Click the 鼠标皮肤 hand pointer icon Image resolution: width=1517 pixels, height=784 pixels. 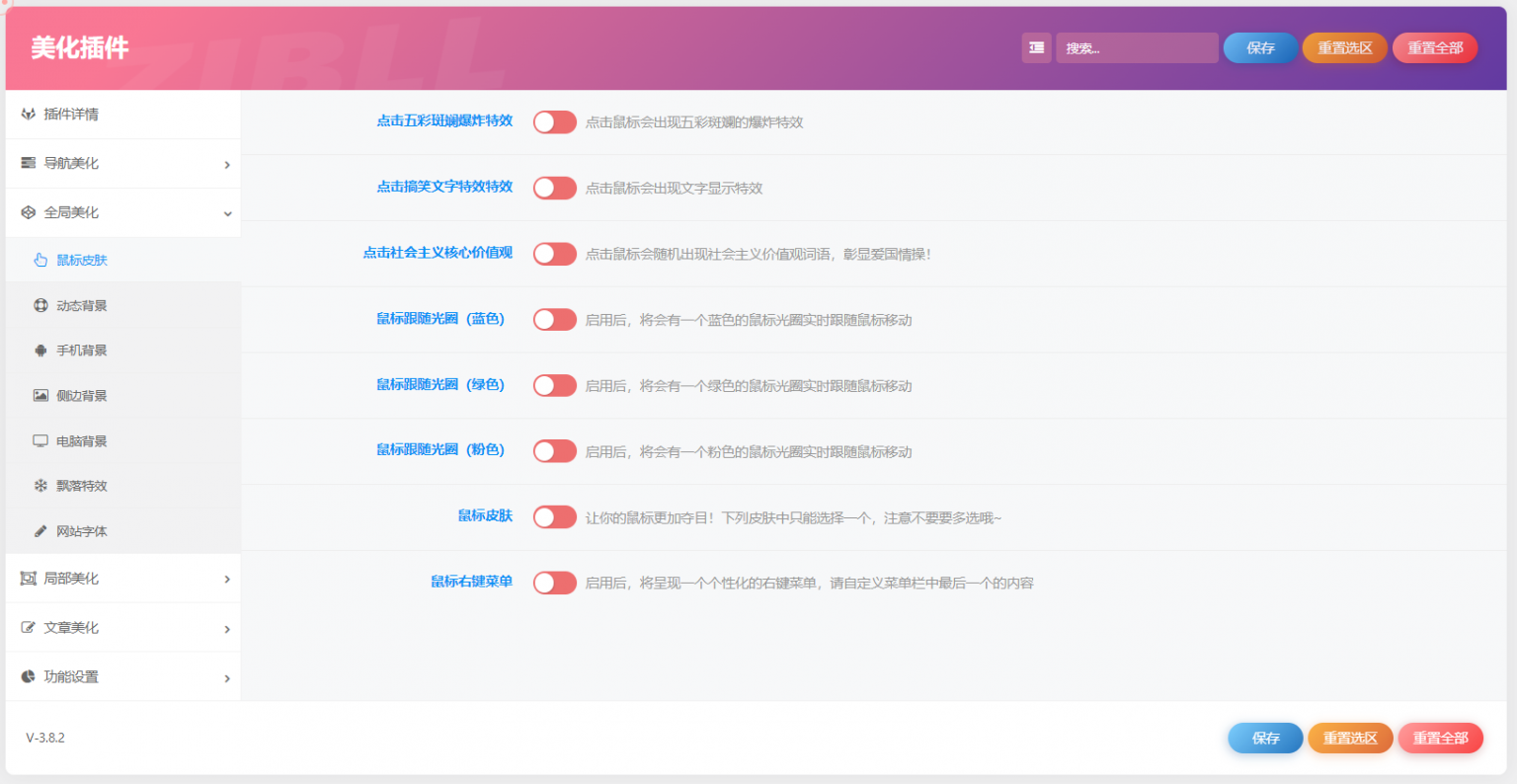(x=40, y=260)
